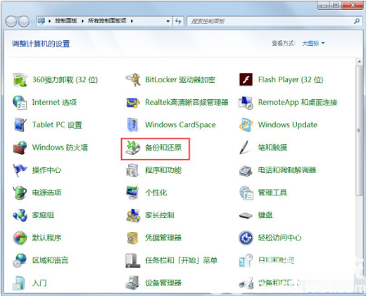366x296 pixels.
Task: Open the BitLocker 驱动器加密 icon
Action: point(133,79)
